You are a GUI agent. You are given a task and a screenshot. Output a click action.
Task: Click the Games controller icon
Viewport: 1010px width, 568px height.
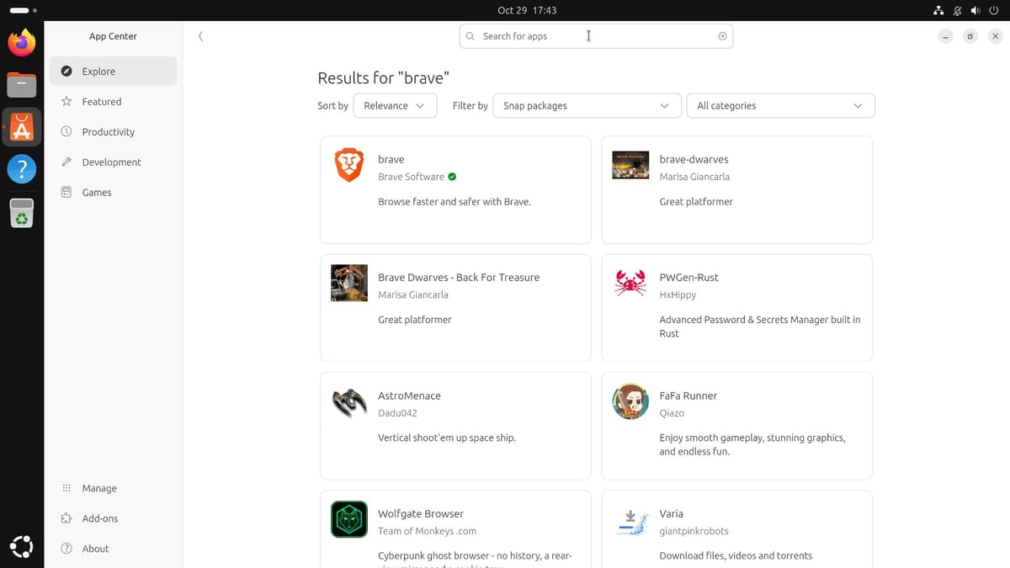(66, 193)
